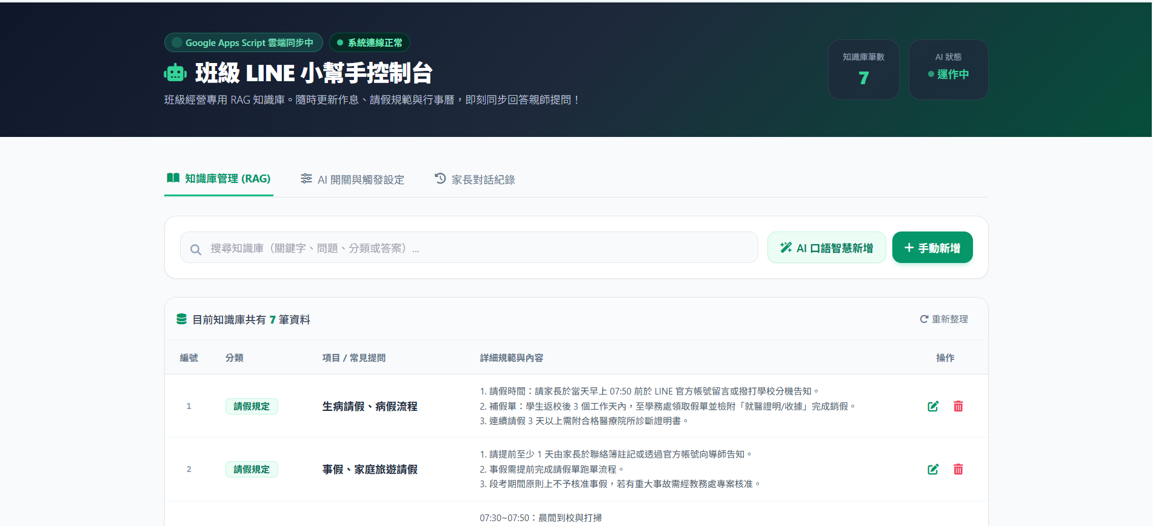Viewport: 1153px width, 526px height.
Task: Click the green robot icon beside the title
Action: click(175, 73)
